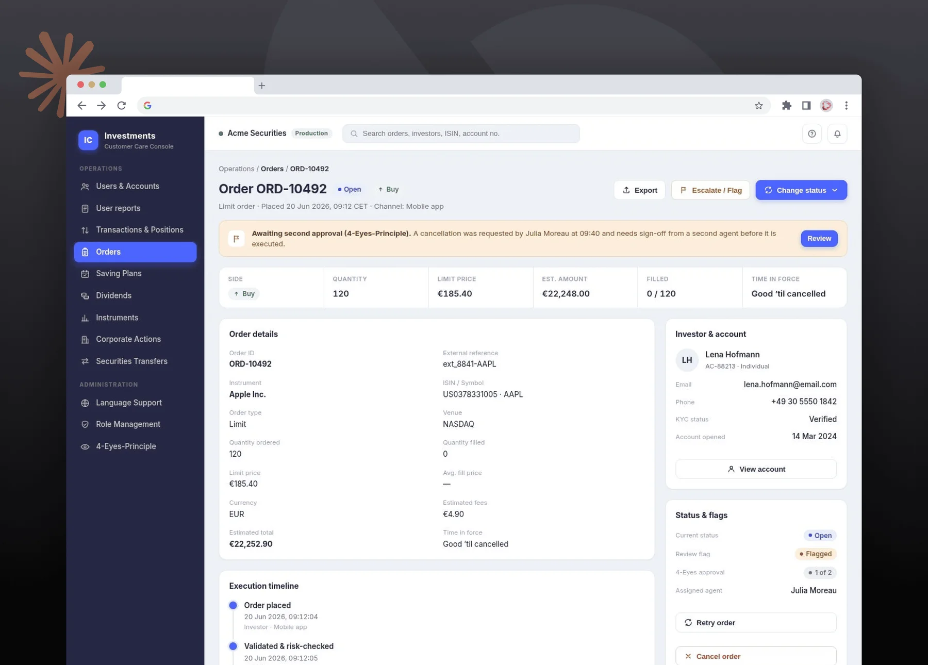The width and height of the screenshot is (928, 665).
Task: Click the flag icon in the approval banner
Action: [236, 239]
